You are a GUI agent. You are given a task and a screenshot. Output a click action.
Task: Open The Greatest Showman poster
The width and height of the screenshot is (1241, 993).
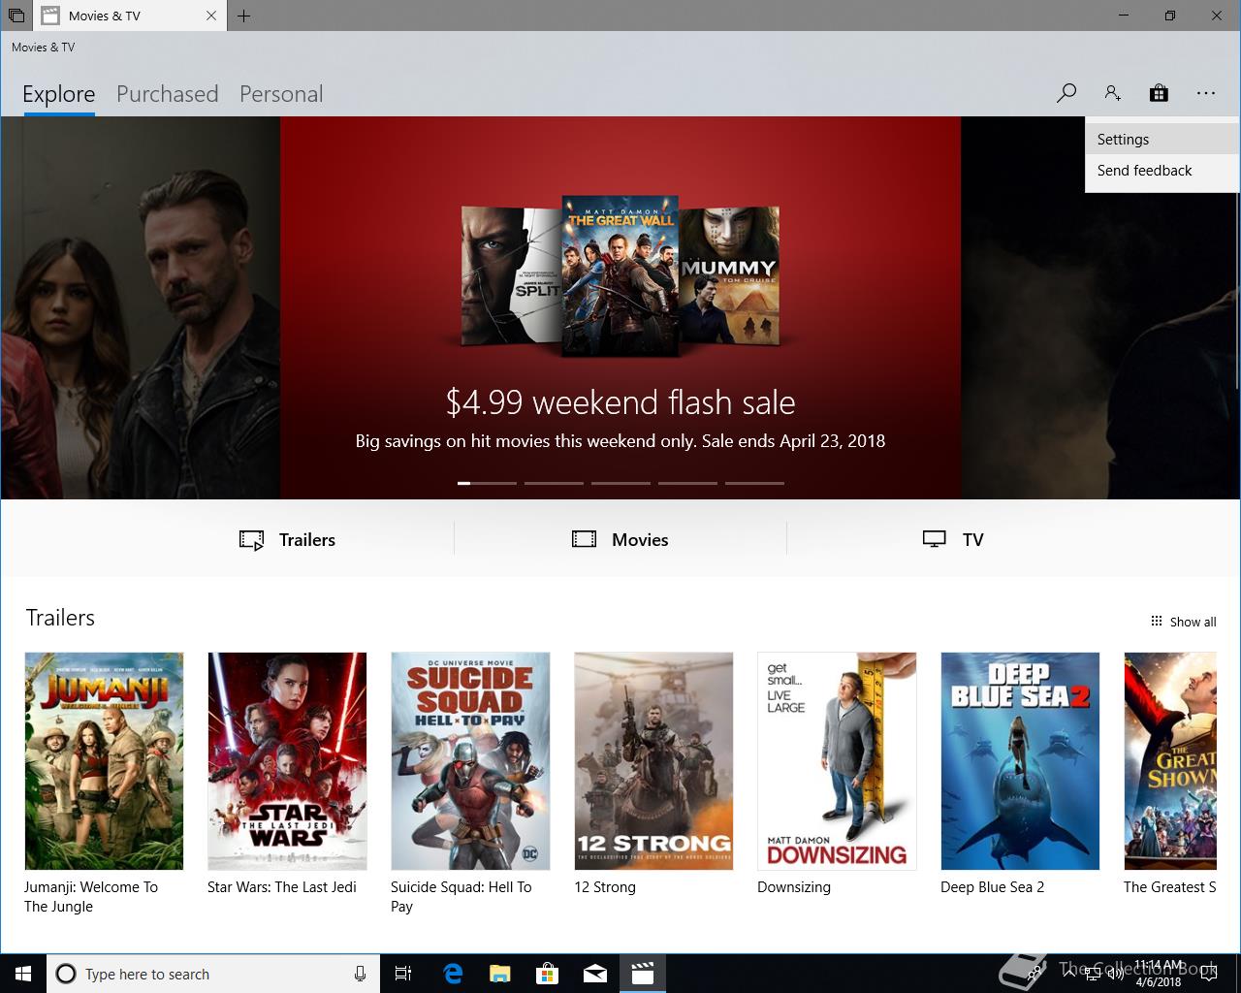(1170, 761)
